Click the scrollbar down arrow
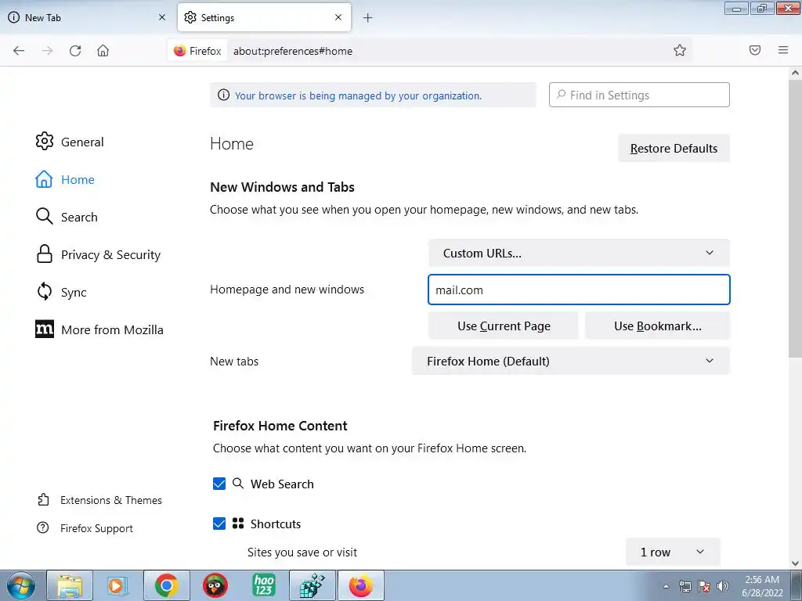The image size is (802, 601). coord(795,563)
